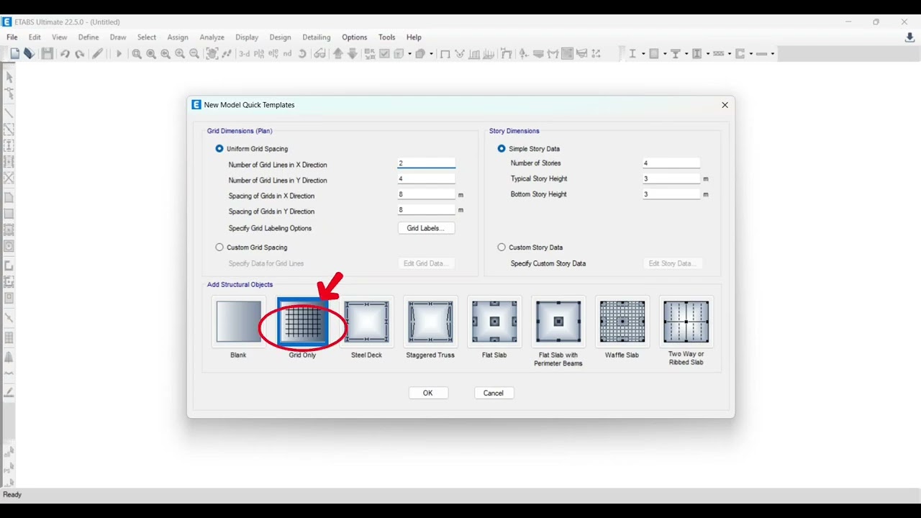Click the Save model floppy disk icon
The image size is (921, 518).
pos(47,54)
